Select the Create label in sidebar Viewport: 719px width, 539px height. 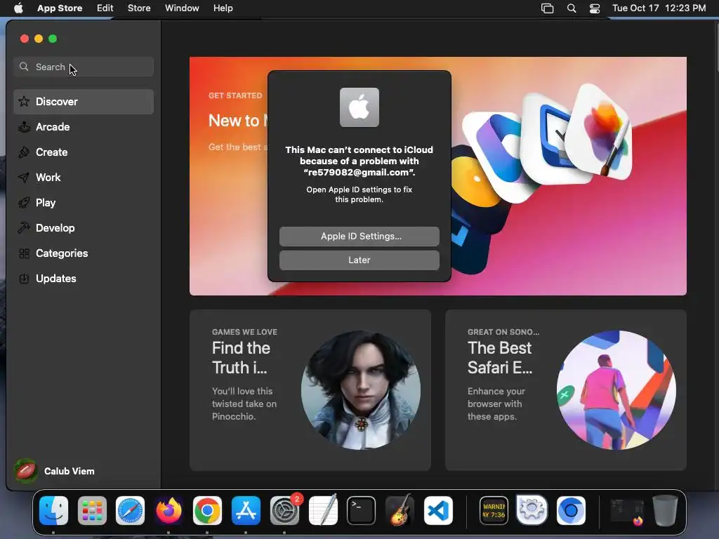coord(52,152)
